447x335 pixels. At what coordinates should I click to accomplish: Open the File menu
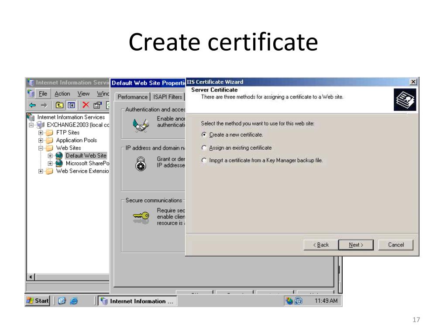43,94
